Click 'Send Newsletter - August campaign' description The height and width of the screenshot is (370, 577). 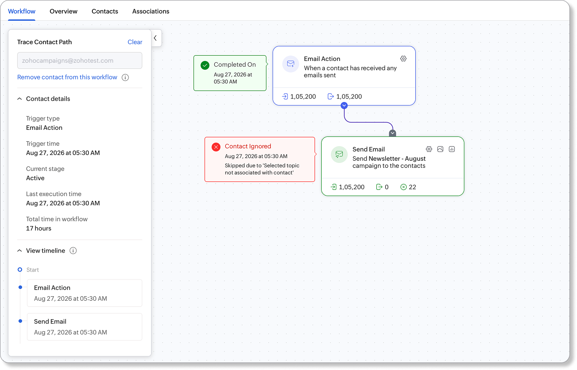(389, 162)
